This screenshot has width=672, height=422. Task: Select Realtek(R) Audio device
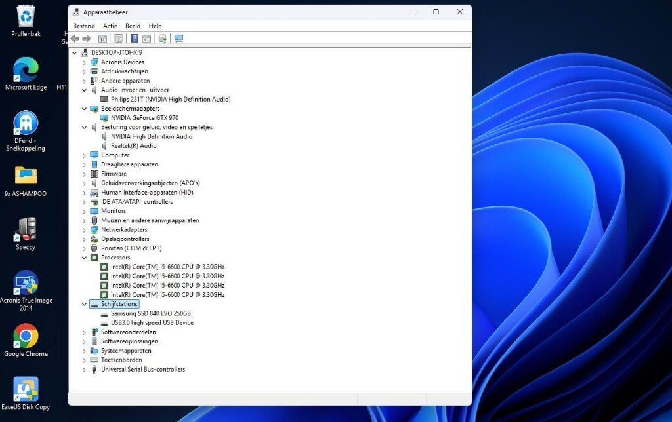click(134, 146)
